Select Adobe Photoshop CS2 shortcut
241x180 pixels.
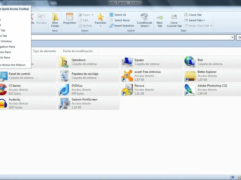coord(212,89)
